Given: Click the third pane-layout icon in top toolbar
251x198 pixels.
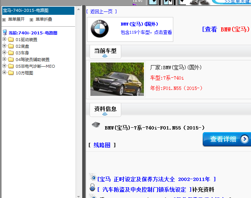Looking at the screenshot, I should click(x=183, y=2).
